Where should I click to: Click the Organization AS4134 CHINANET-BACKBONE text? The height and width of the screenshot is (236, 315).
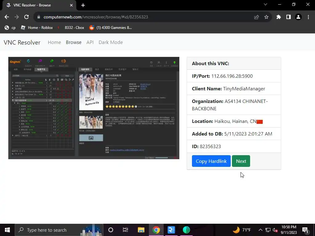tap(230, 105)
